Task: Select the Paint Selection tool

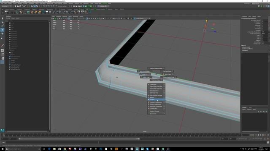Action: point(3,26)
